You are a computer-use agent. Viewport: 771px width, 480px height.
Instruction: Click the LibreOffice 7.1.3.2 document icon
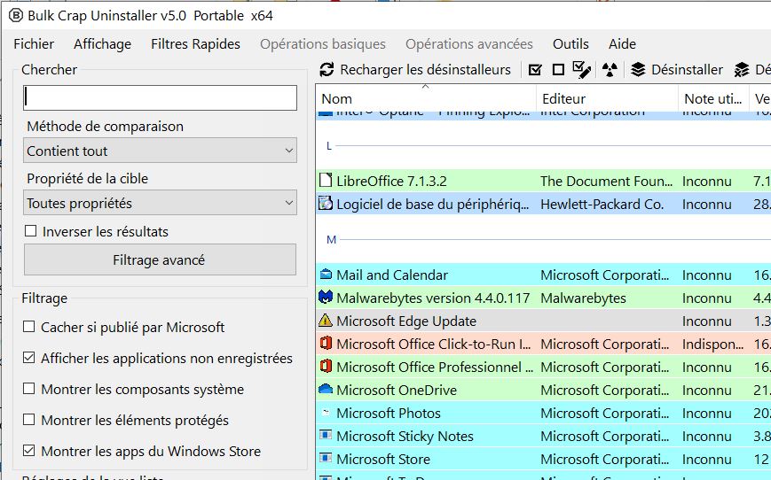[326, 181]
